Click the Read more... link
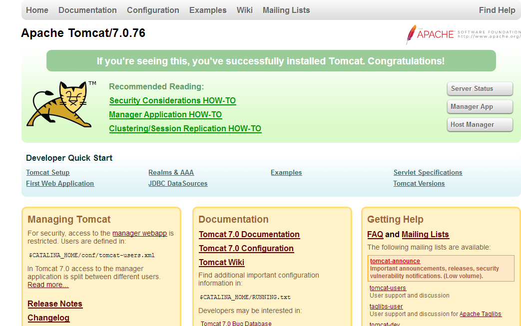The height and width of the screenshot is (326, 521). pos(48,285)
